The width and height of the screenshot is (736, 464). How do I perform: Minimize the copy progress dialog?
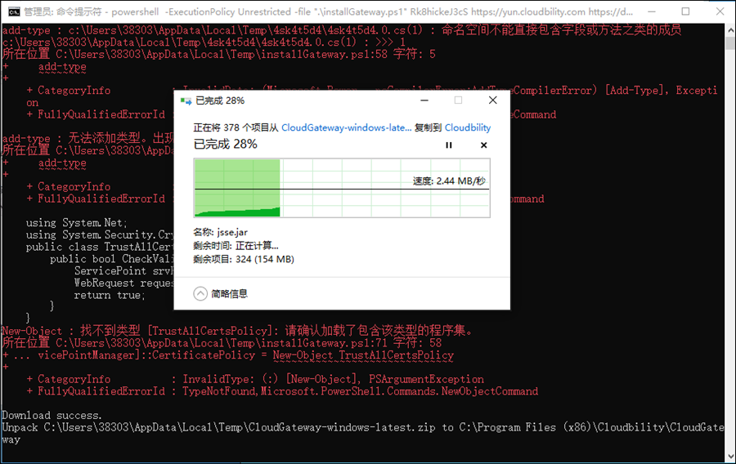(x=424, y=100)
